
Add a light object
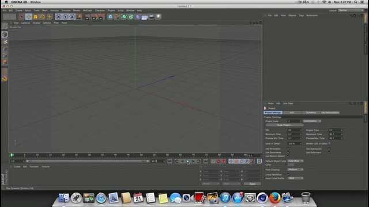159,17
